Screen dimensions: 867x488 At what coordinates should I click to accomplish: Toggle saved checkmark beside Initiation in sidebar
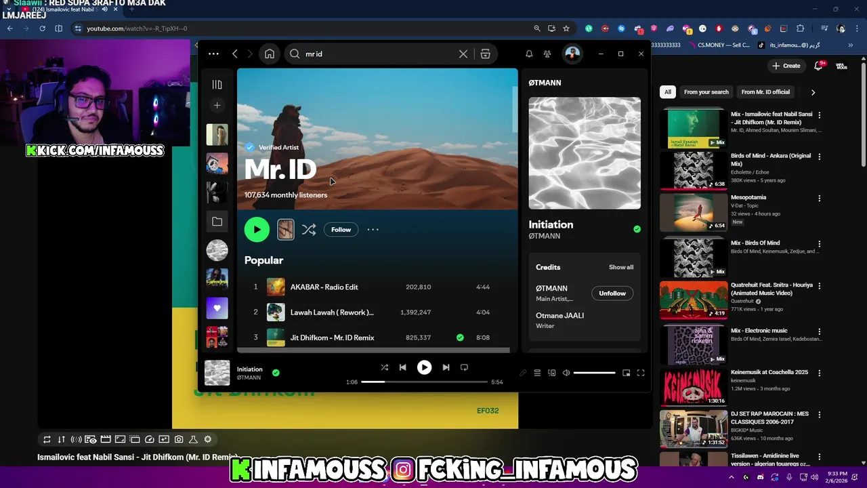coord(637,229)
